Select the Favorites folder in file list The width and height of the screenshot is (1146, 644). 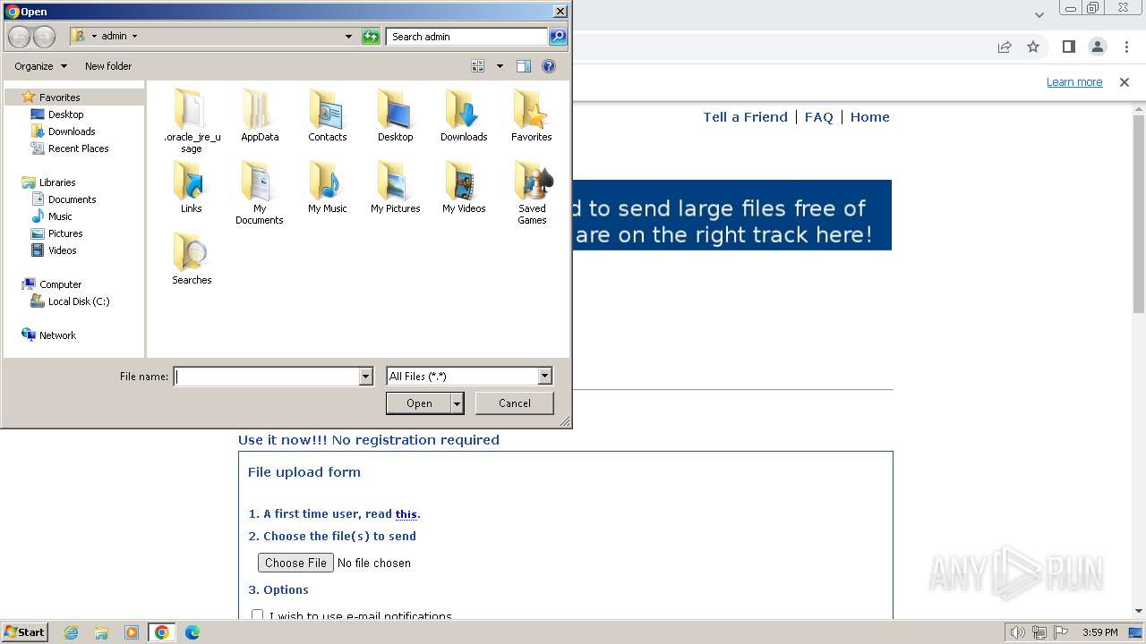[532, 114]
